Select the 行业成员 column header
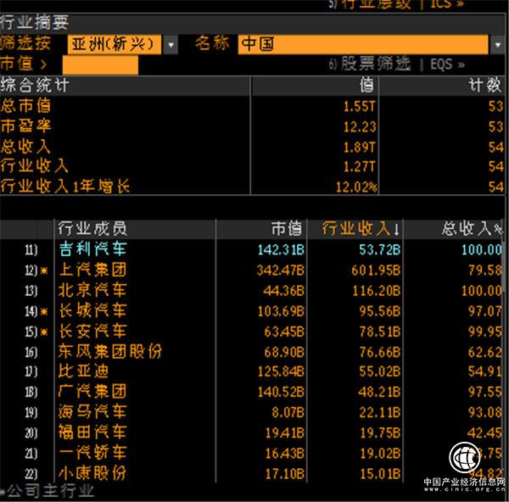Screen dimensions: 509x502 [x=92, y=228]
